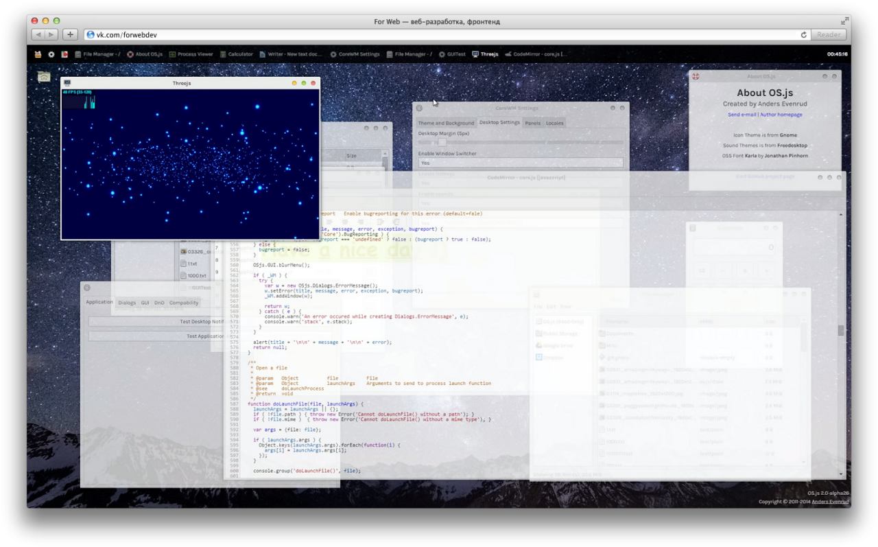Click the CoreWM Settings window gear icon

pos(420,108)
